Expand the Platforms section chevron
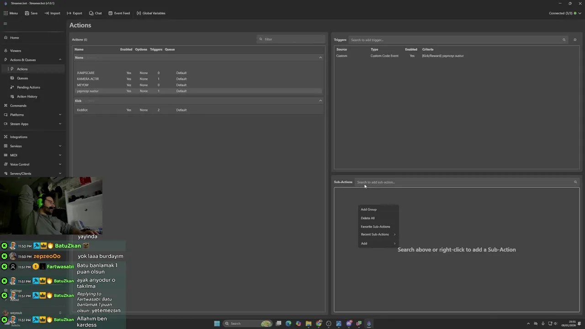Image resolution: width=585 pixels, height=329 pixels. pyautogui.click(x=60, y=115)
